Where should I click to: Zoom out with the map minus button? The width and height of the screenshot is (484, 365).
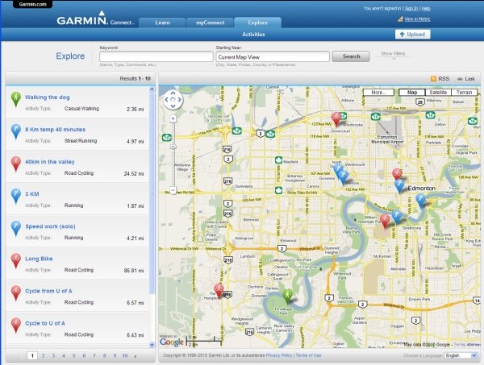[173, 190]
